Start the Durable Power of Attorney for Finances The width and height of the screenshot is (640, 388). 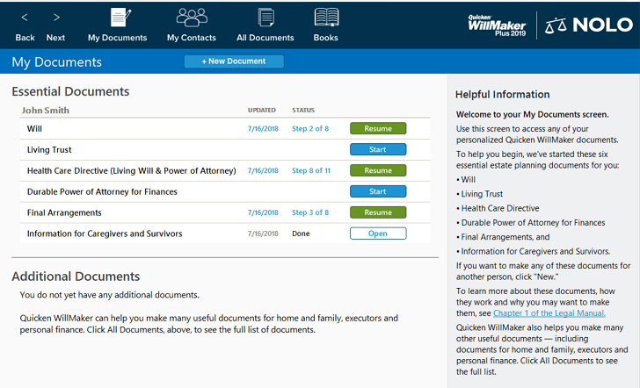point(378,191)
